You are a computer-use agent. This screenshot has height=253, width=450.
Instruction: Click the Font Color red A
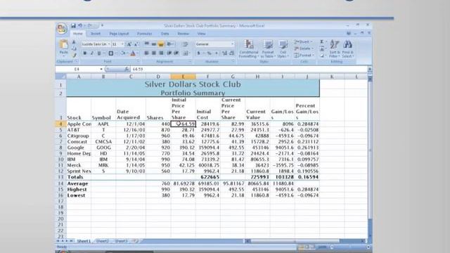click(133, 53)
